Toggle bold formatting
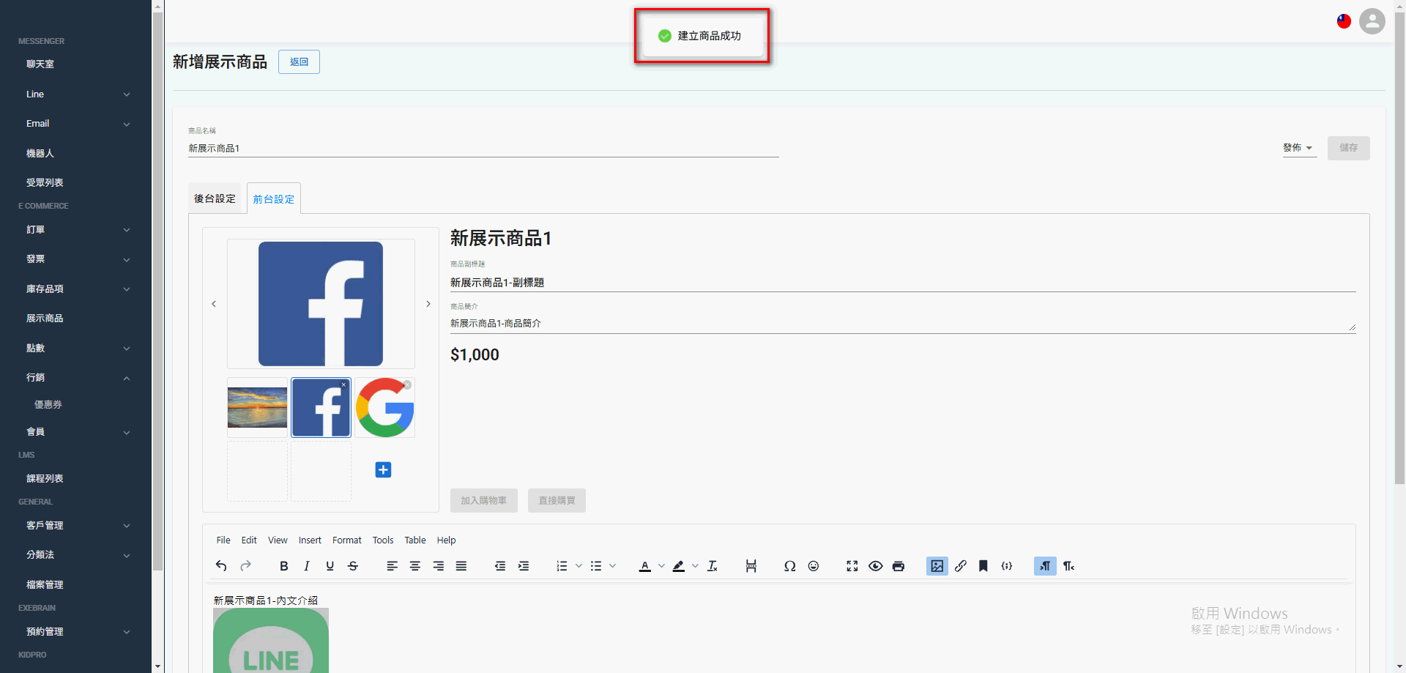Viewport: 1406px width, 673px height. [x=284, y=566]
